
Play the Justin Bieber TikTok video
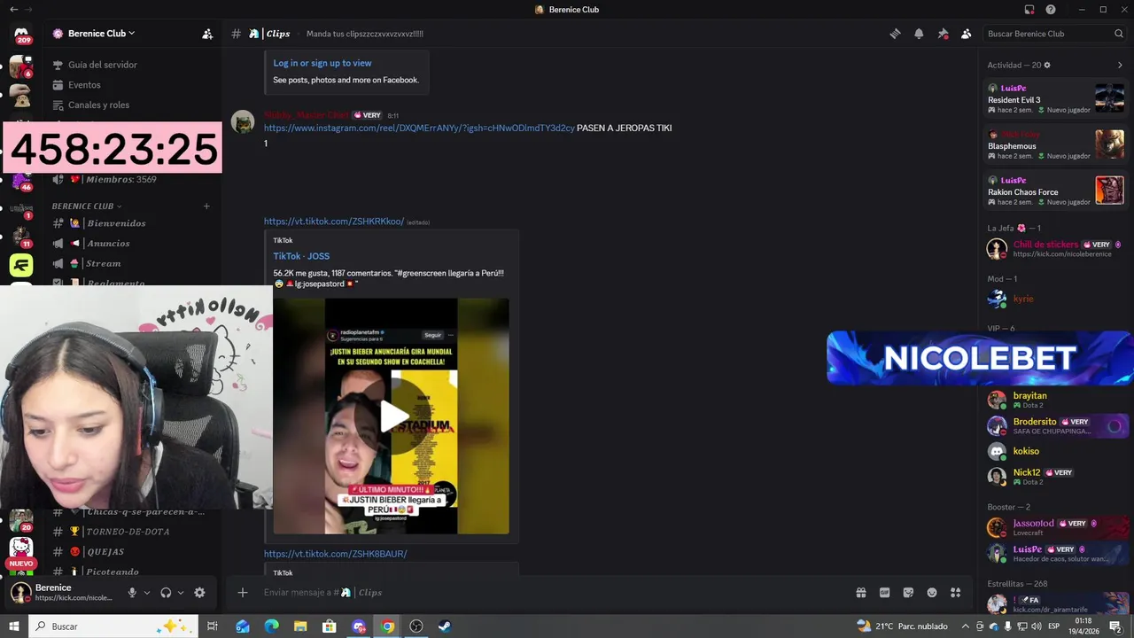pyautogui.click(x=394, y=416)
